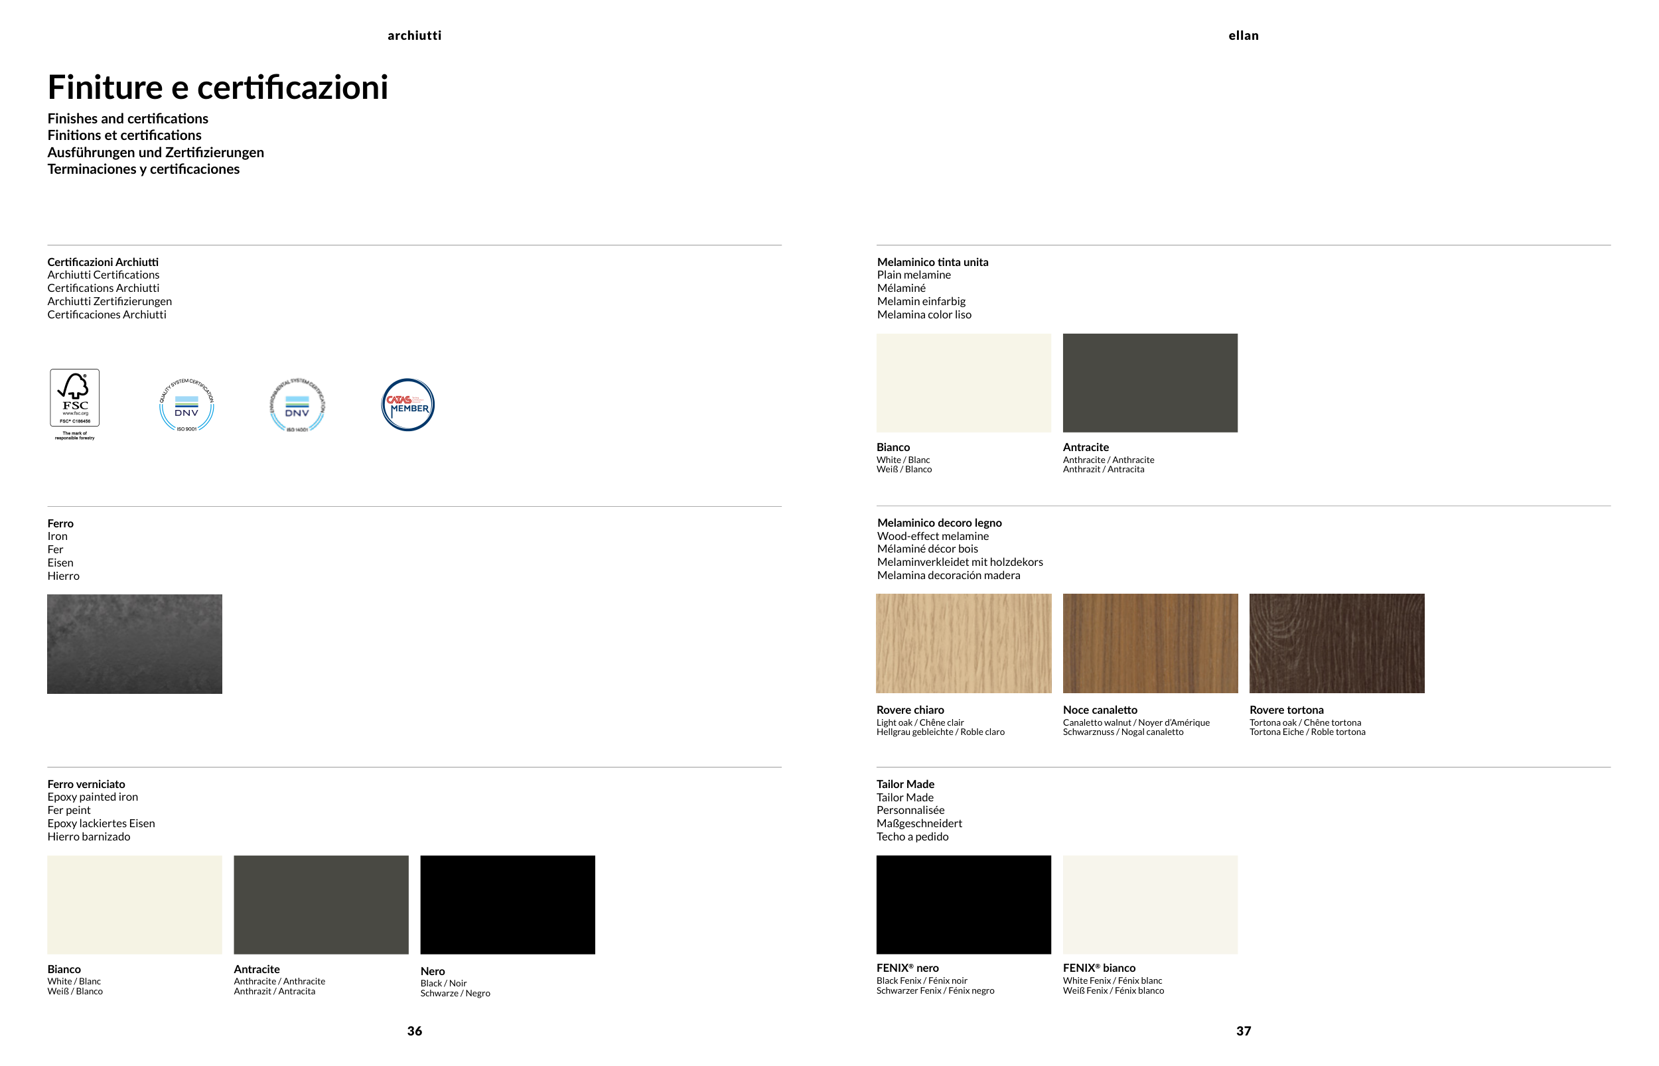Screen dimensions: 1659x1066
Task: Click the DNV ISO 14001 environmental badge
Action: click(297, 405)
